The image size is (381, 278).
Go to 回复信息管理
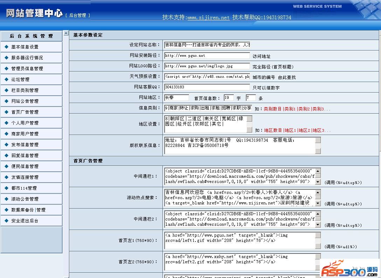coord(25,155)
